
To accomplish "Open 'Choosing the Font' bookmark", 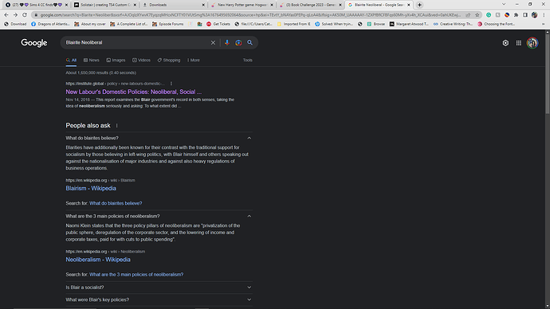I will coord(497,24).
